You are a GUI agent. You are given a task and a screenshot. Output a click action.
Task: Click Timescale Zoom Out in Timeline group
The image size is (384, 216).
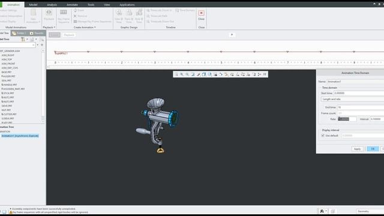(160, 22)
